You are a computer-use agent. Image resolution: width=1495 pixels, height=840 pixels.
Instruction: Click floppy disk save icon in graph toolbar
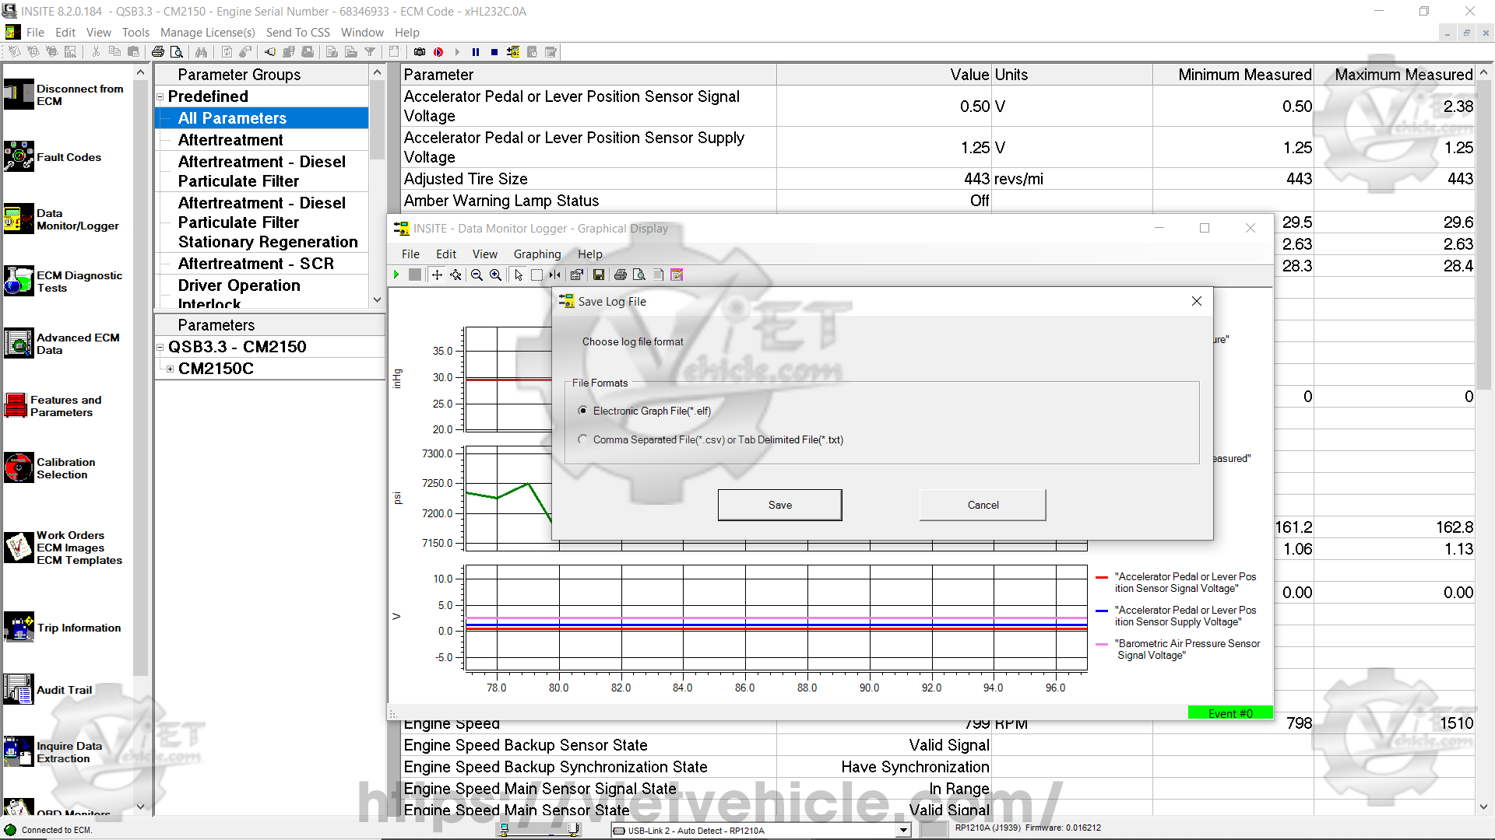599,275
